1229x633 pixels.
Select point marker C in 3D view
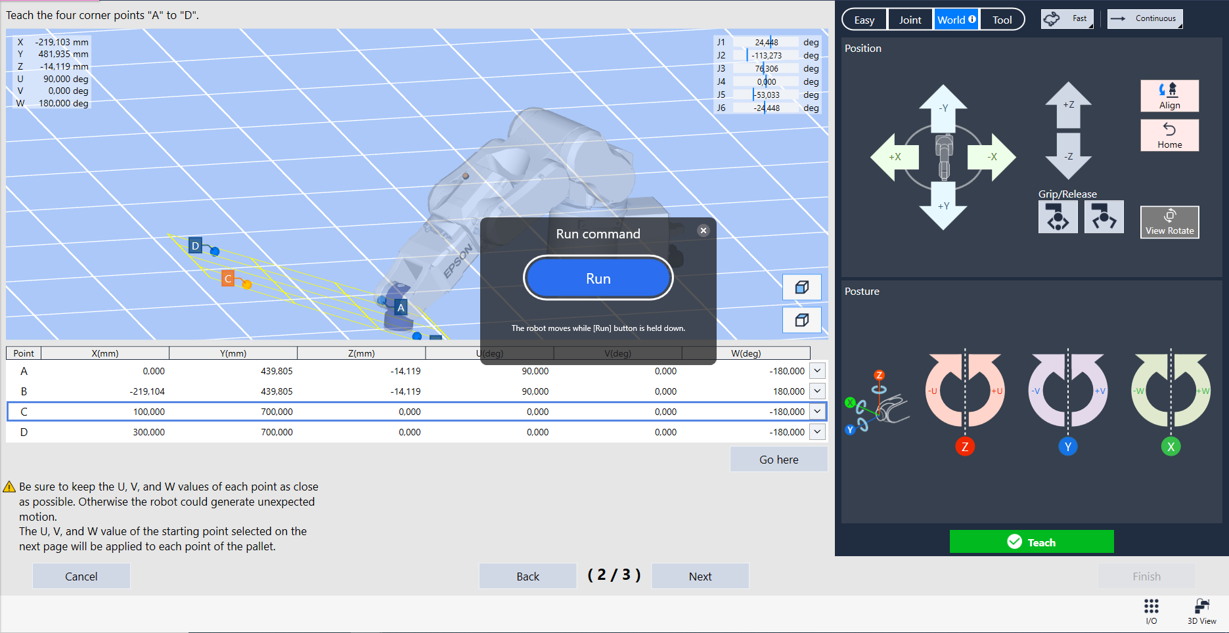click(228, 278)
